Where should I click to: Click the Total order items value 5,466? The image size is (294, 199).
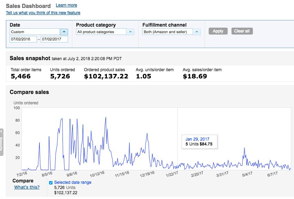point(21,76)
